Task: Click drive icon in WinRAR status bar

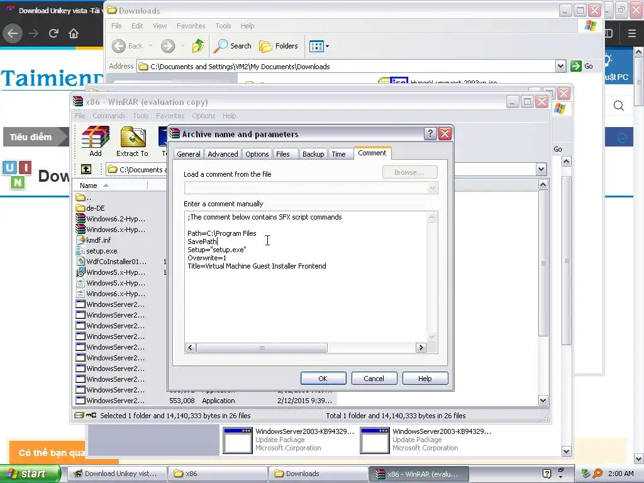Action: click(x=79, y=415)
